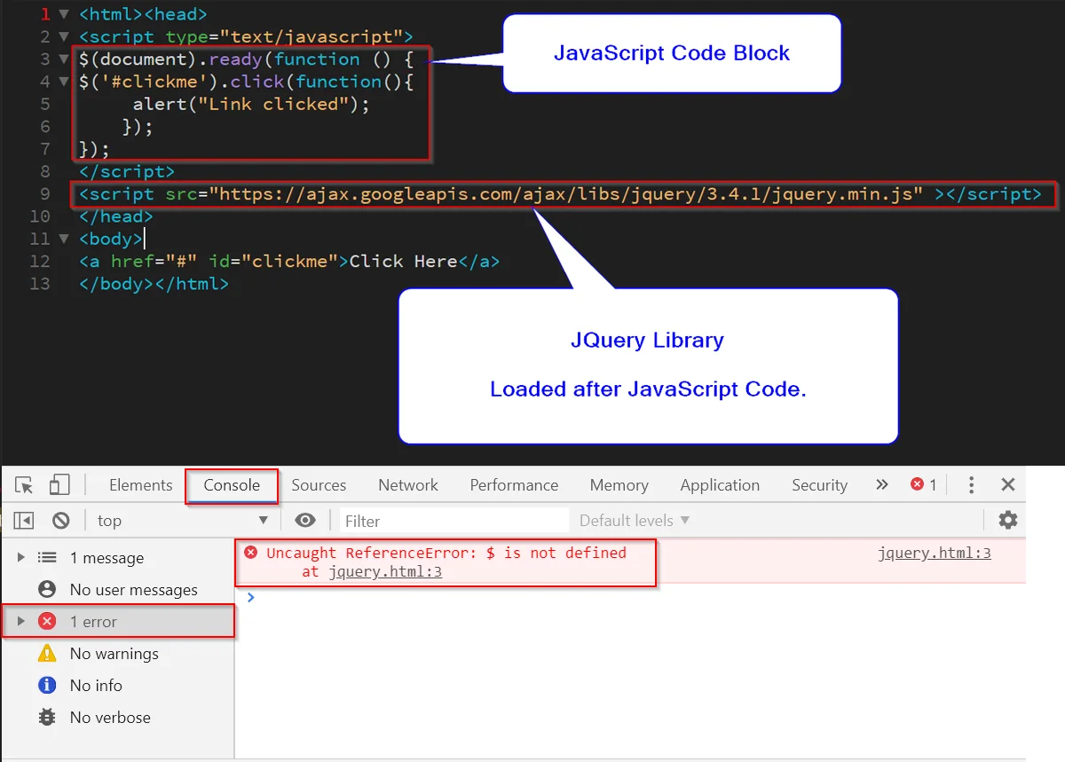The width and height of the screenshot is (1065, 762).
Task: Show more tabs with the double chevron
Action: [x=881, y=484]
